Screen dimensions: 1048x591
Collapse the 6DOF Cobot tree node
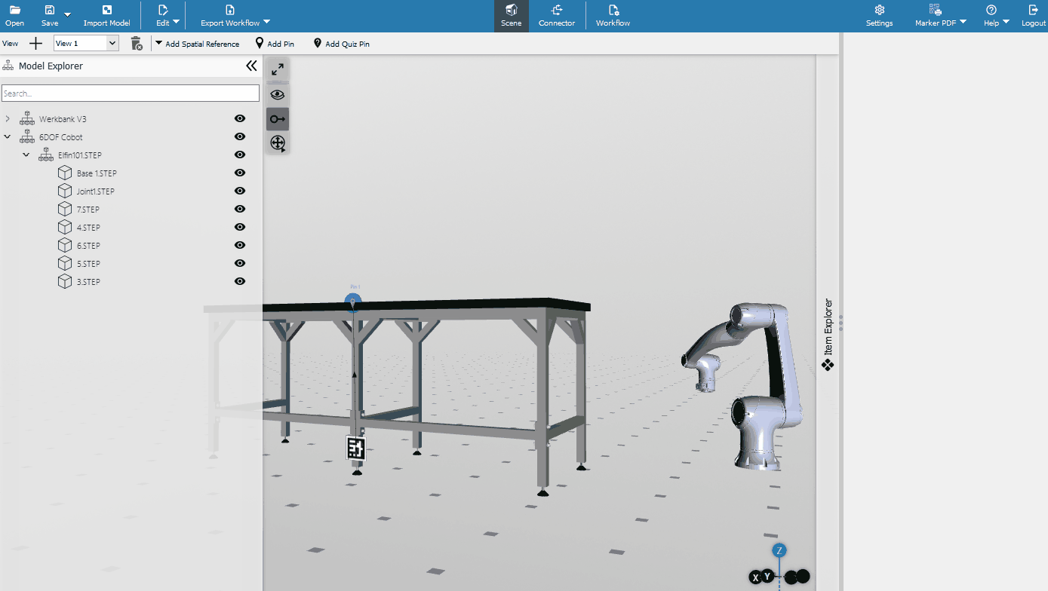point(8,137)
